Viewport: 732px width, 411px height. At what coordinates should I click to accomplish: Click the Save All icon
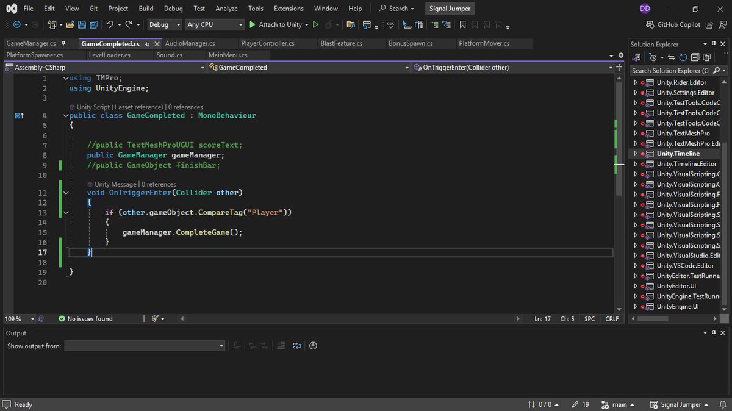point(93,24)
